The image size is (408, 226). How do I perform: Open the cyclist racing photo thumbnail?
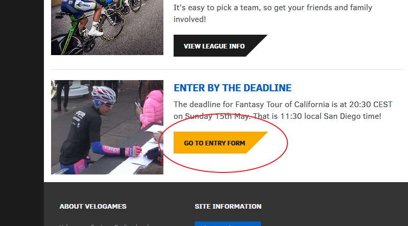pyautogui.click(x=107, y=27)
